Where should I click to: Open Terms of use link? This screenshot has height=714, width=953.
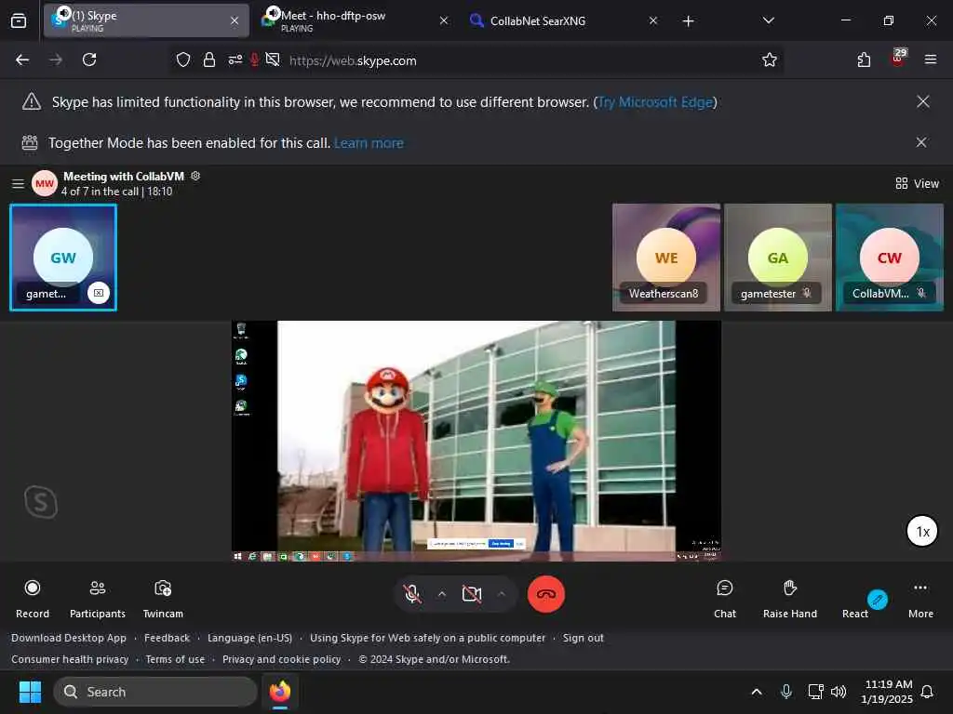click(175, 659)
